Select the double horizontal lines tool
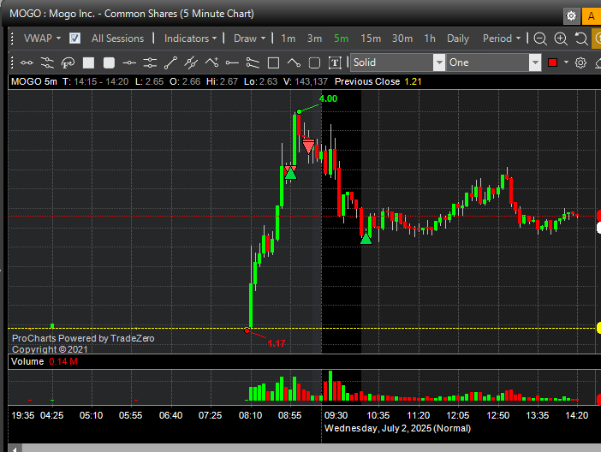Viewport: 601px width, 452px height. pyautogui.click(x=150, y=62)
